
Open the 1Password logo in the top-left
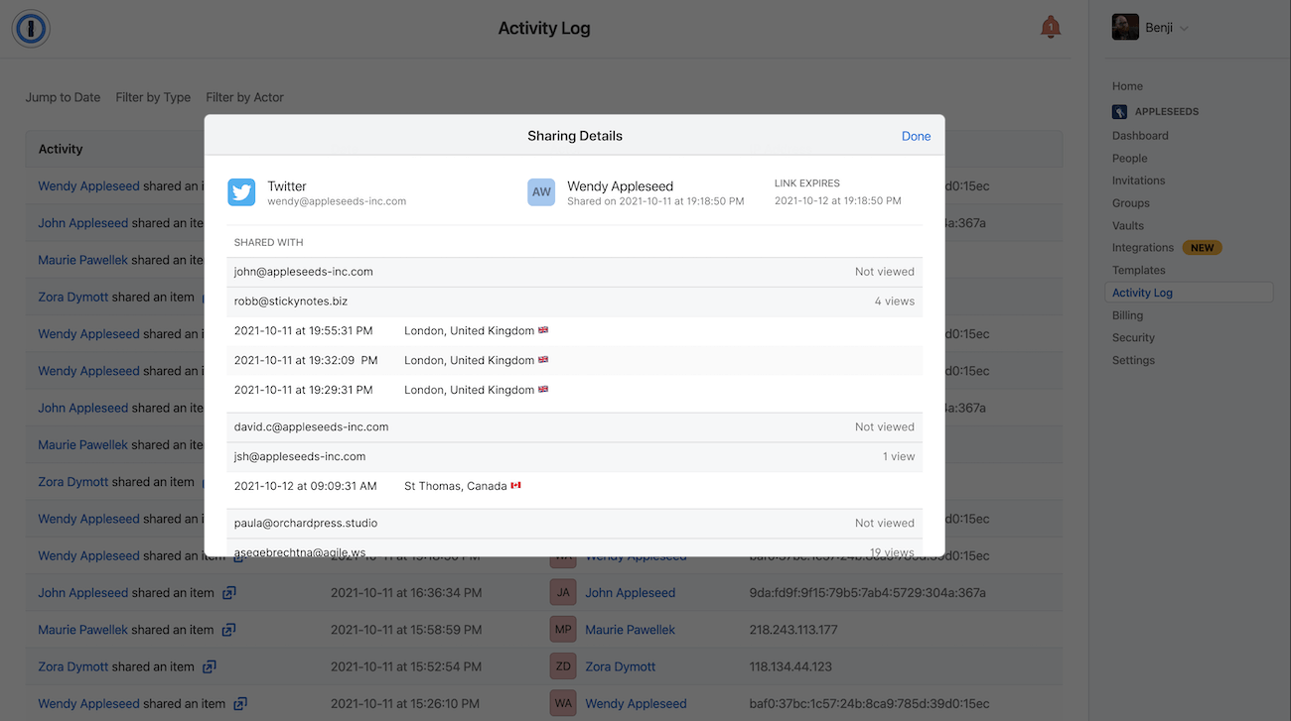[31, 30]
